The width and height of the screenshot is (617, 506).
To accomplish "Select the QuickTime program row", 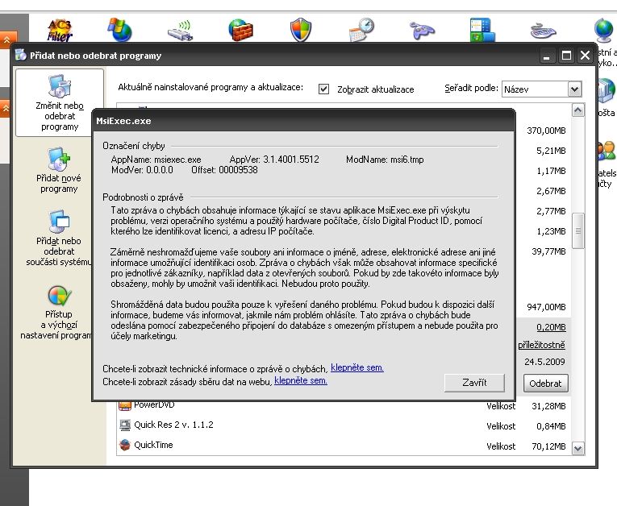I will 343,446.
